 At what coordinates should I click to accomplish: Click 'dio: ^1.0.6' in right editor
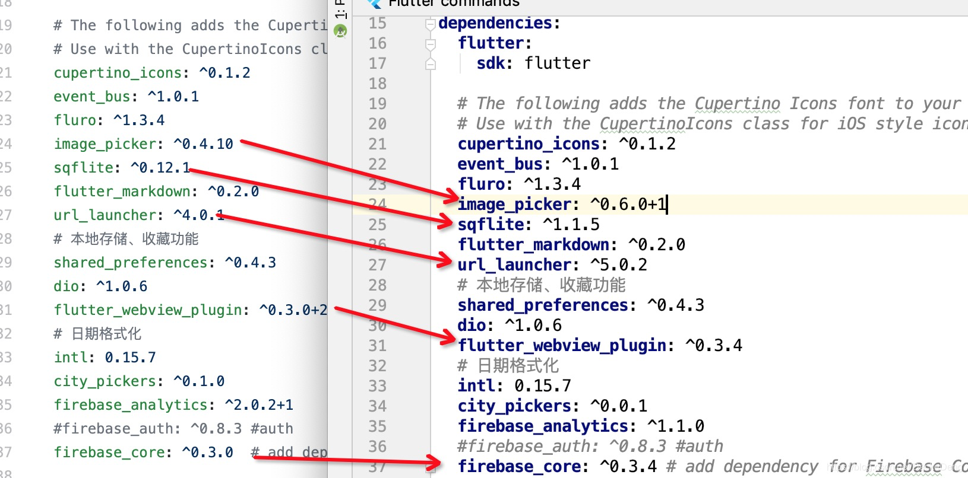point(510,326)
